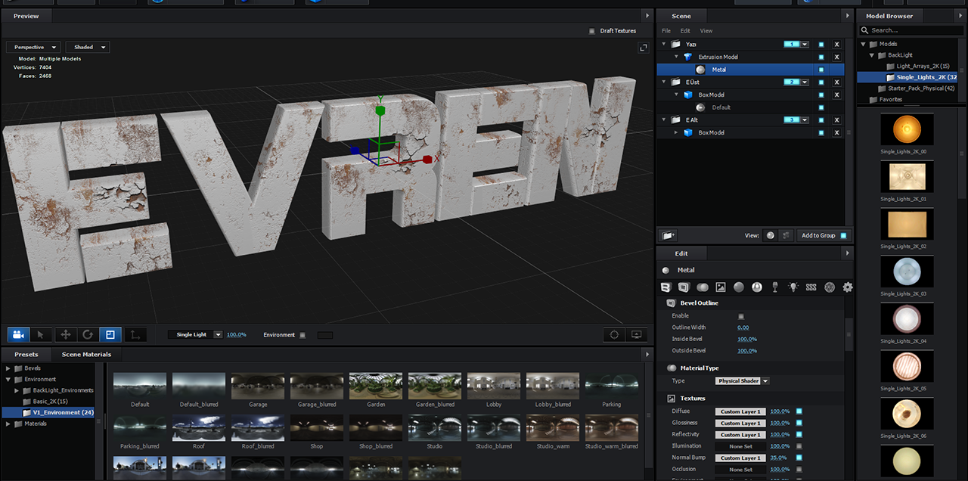
Task: Toggle Environment checkbox in preview toolbar
Action: coord(302,334)
